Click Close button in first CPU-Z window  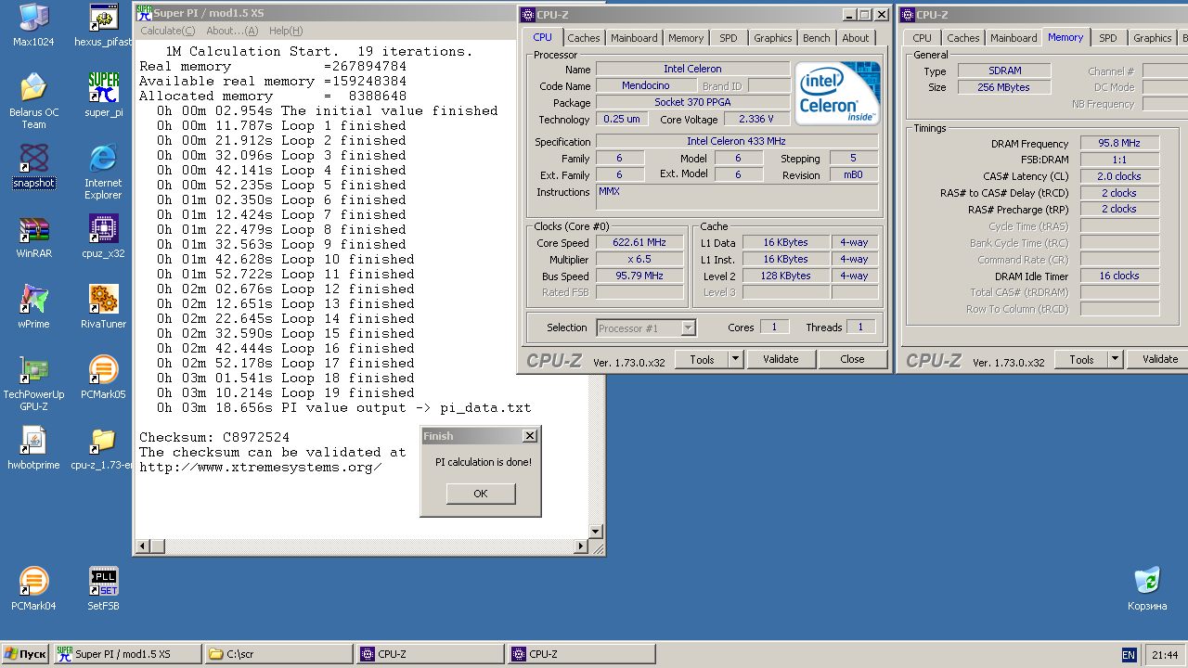[x=852, y=359]
